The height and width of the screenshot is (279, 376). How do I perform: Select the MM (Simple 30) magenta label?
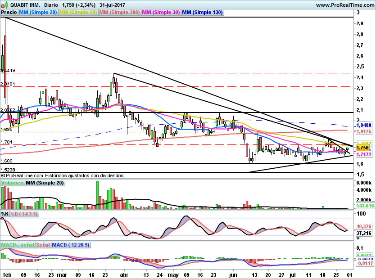[x=161, y=12]
